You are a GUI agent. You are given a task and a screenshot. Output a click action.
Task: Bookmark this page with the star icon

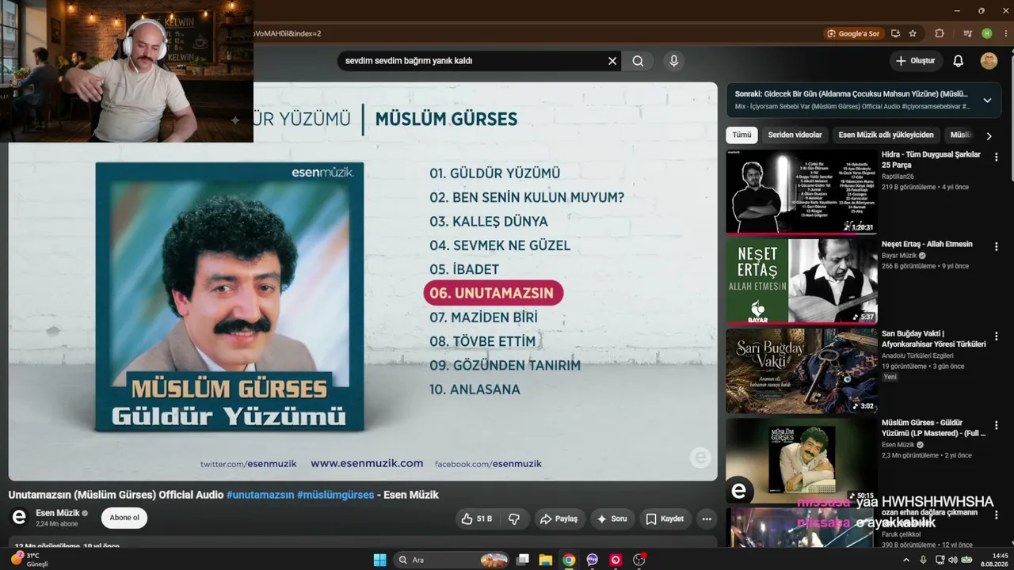pos(913,33)
